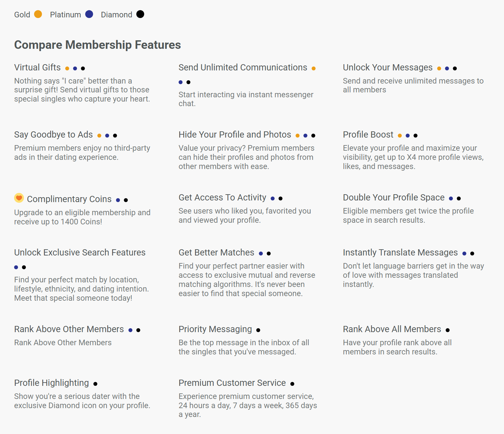Click the Diamond dot beside Premium Customer Service
Screen dimensions: 504x434
coord(292,384)
